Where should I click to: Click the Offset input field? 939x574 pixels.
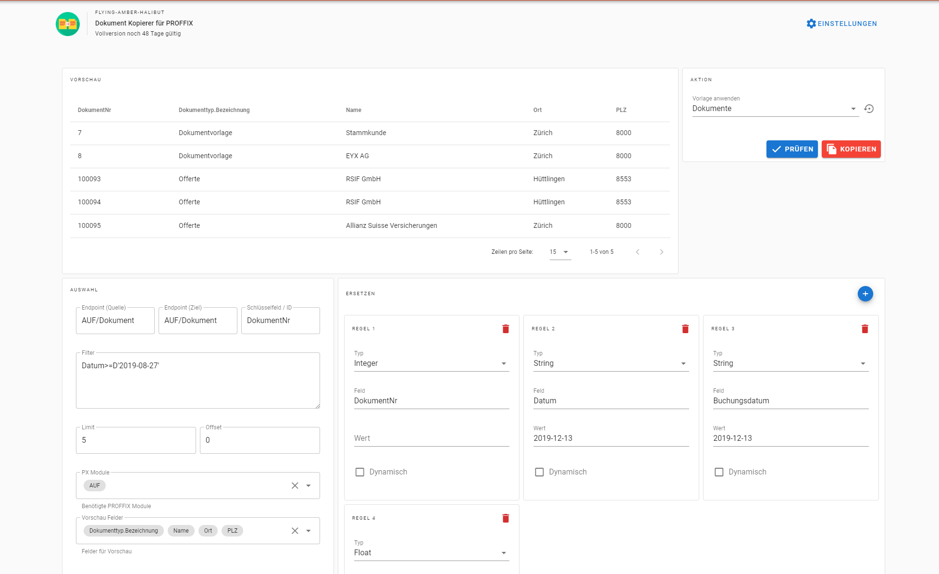[260, 440]
